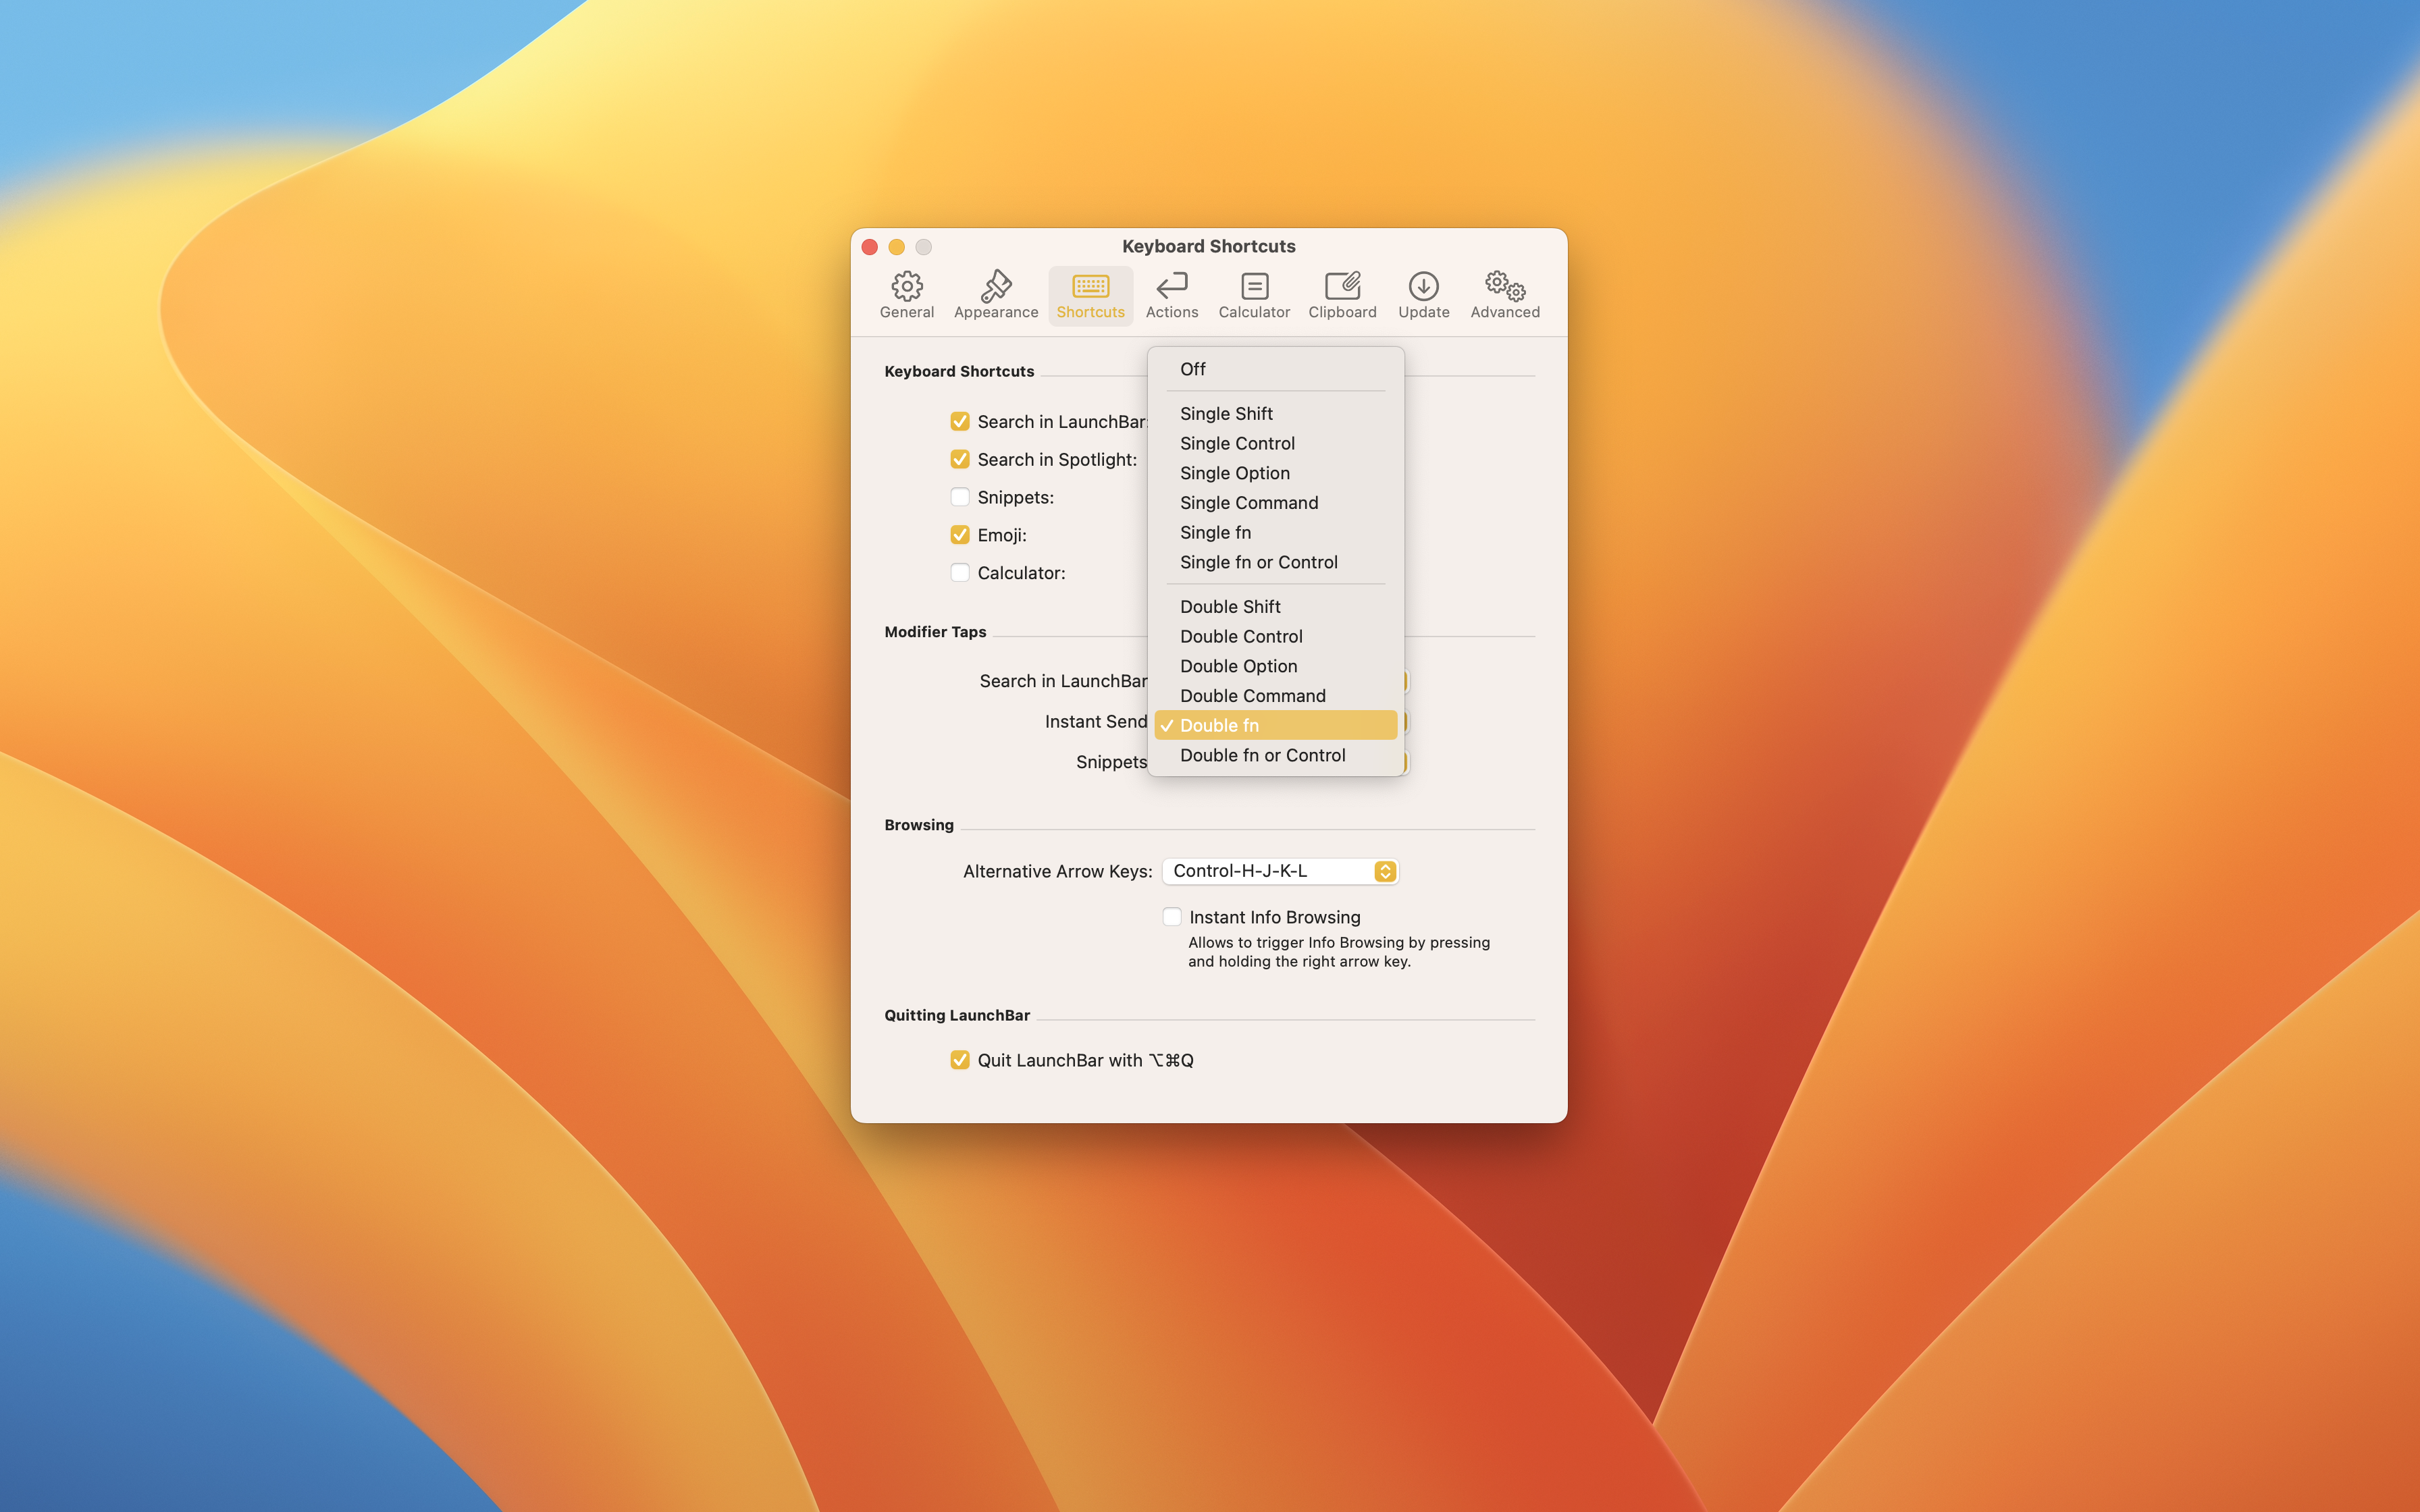The height and width of the screenshot is (1512, 2420).
Task: Choose Off in the popup menu
Action: click(1275, 369)
